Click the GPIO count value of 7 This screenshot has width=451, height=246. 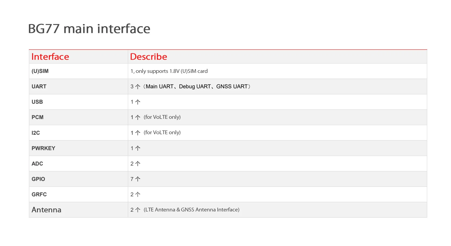(x=132, y=179)
